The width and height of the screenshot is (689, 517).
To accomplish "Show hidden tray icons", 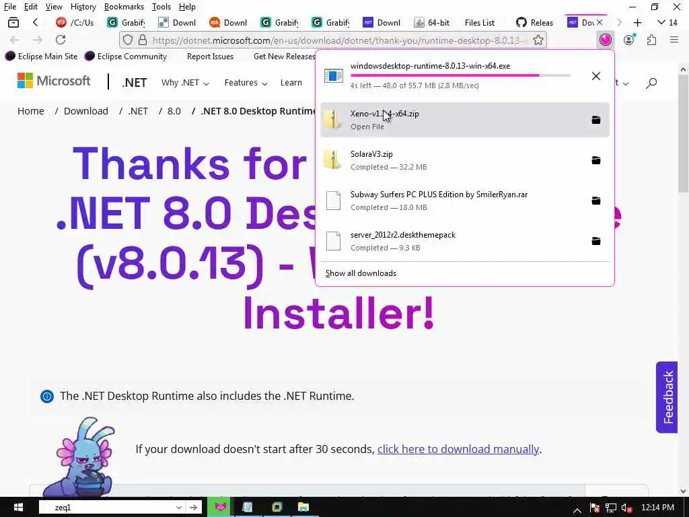I will (x=577, y=510).
